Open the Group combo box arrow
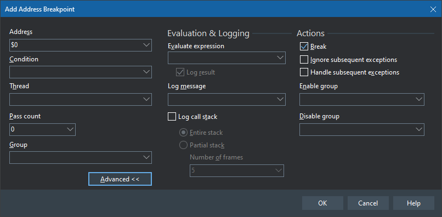This screenshot has height=217, width=442. point(146,157)
